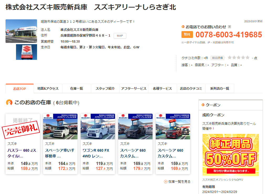
Task: Click the red スペーシア カスタム car photo
Action: [173, 127]
